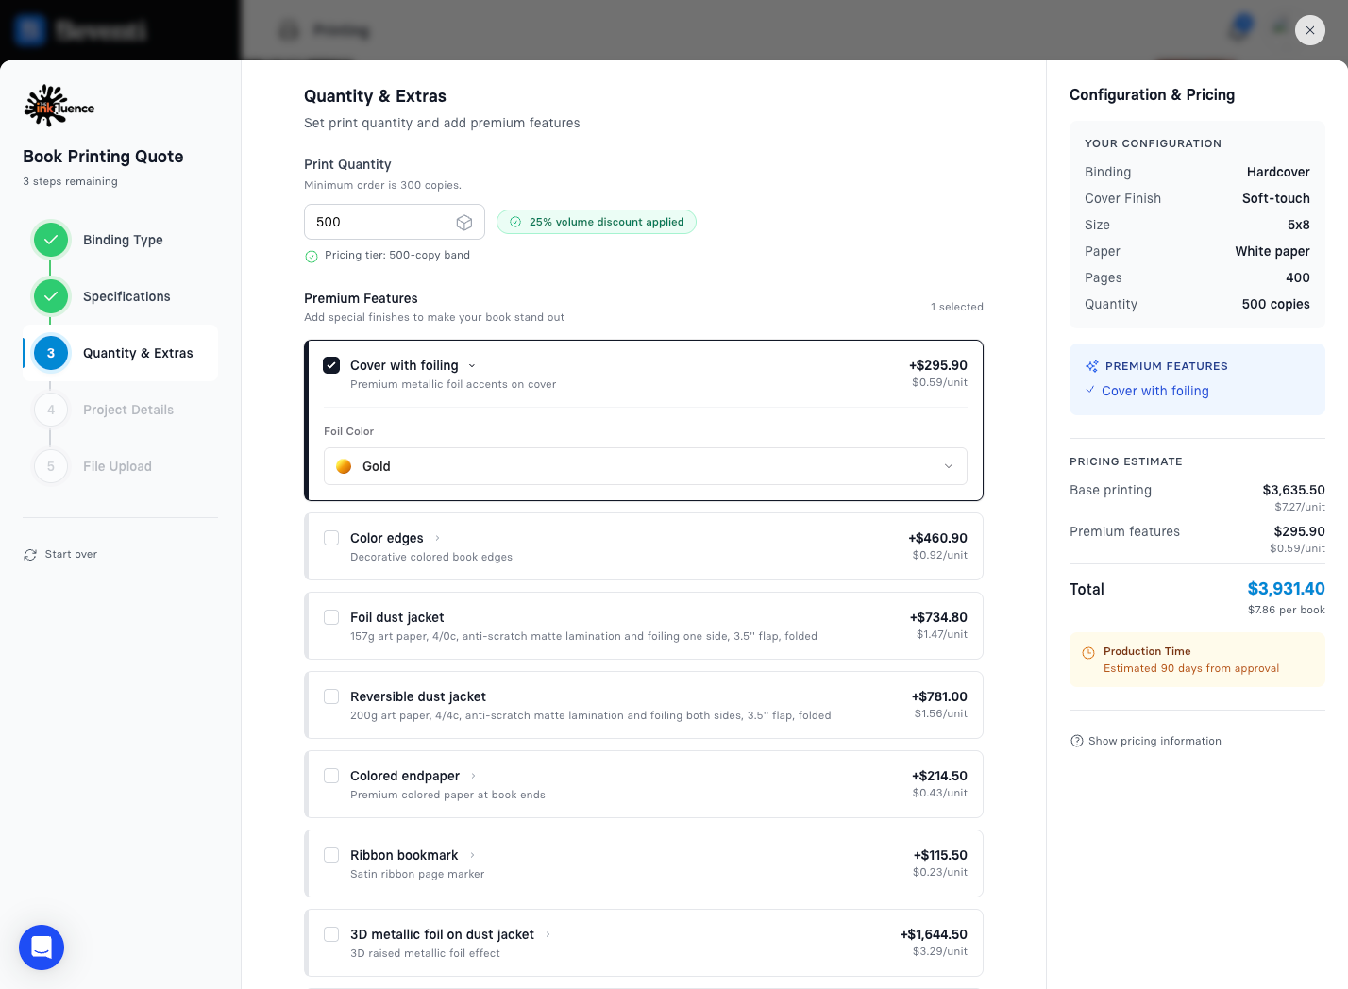This screenshot has width=1348, height=989.
Task: Click the Start over refresh icon
Action: coord(30,555)
